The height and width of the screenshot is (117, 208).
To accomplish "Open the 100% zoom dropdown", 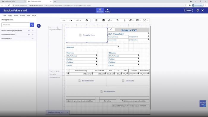I will point(78,20).
